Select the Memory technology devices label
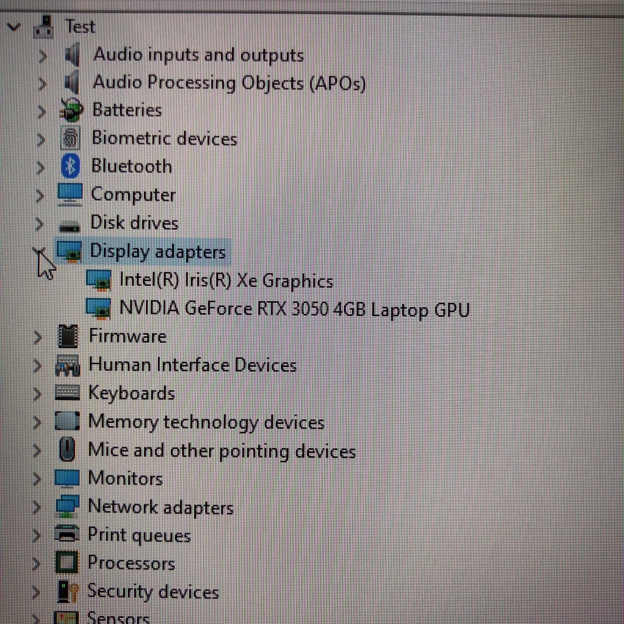Viewport: 624px width, 624px height. click(x=207, y=422)
